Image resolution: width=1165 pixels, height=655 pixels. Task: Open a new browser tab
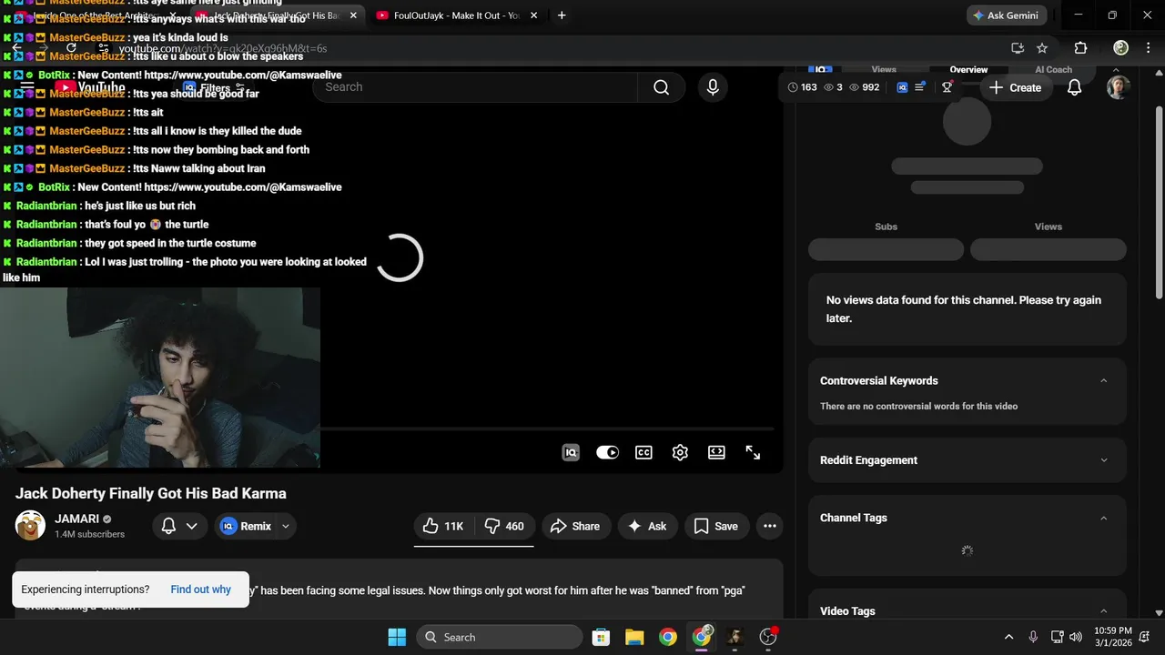click(x=562, y=15)
